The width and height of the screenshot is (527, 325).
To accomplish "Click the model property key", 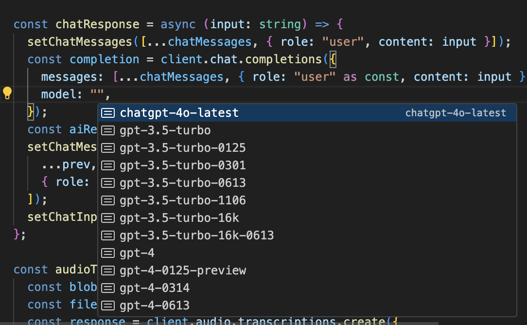I will click(58, 94).
